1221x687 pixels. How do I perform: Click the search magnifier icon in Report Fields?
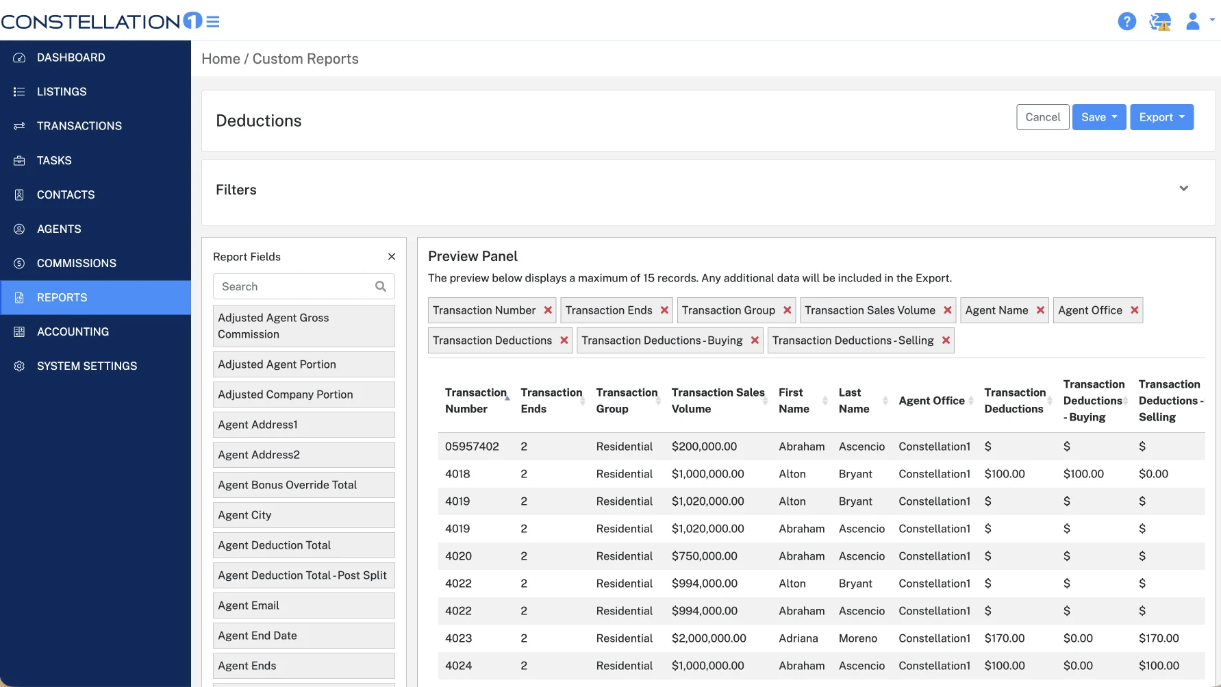pos(381,286)
